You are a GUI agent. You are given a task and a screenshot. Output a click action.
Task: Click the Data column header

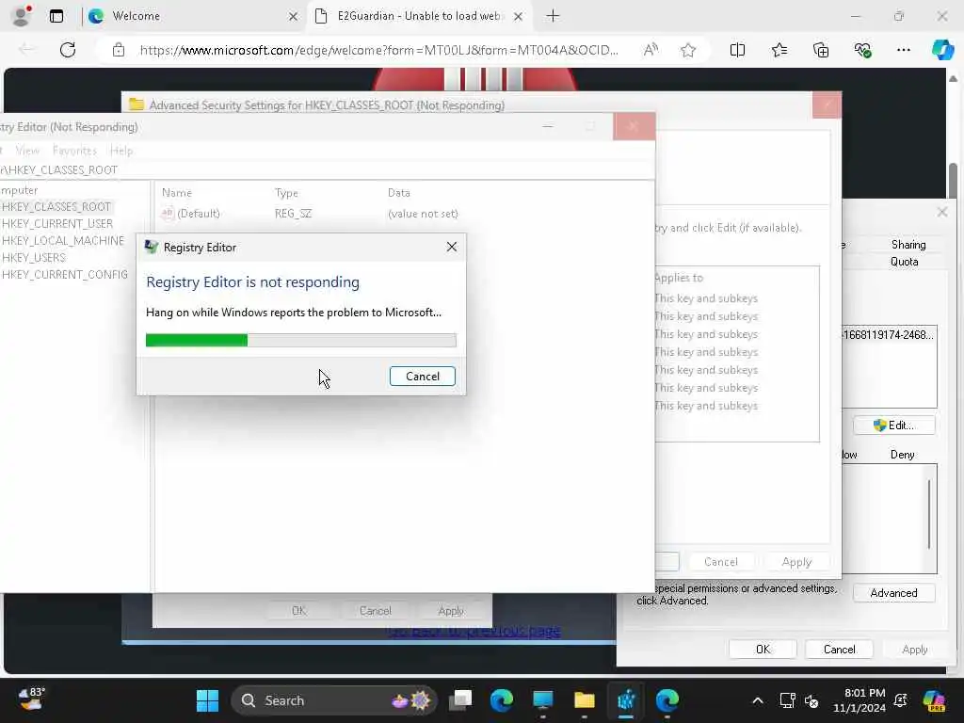pos(399,192)
